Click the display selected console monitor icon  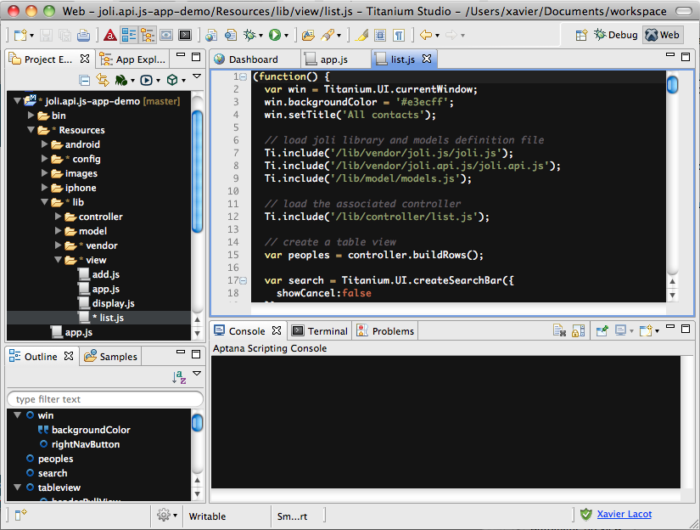pyautogui.click(x=620, y=330)
